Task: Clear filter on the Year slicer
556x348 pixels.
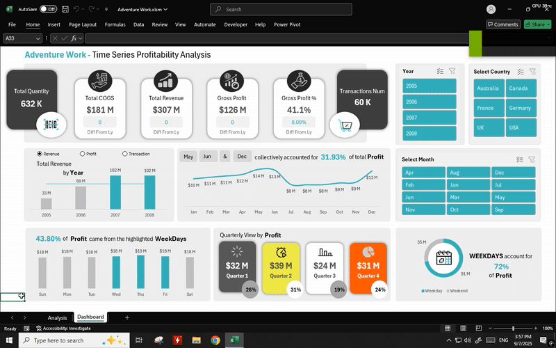Action: [x=452, y=71]
